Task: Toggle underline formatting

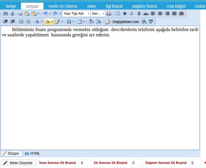Action: [139, 14]
